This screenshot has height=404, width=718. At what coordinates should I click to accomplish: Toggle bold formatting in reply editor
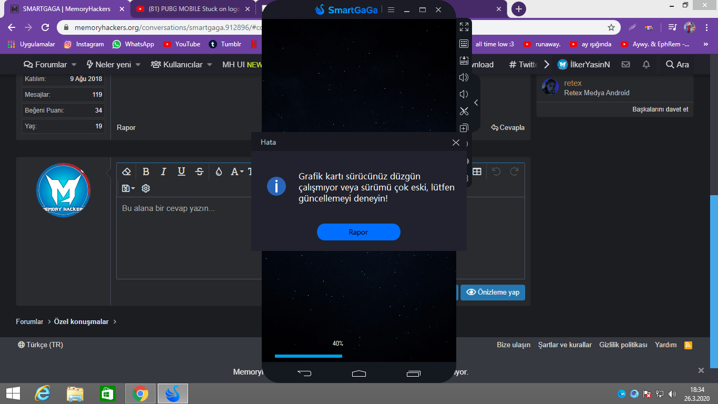tap(146, 171)
